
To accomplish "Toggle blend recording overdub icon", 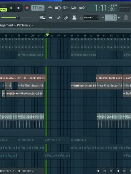I will (74, 8).
